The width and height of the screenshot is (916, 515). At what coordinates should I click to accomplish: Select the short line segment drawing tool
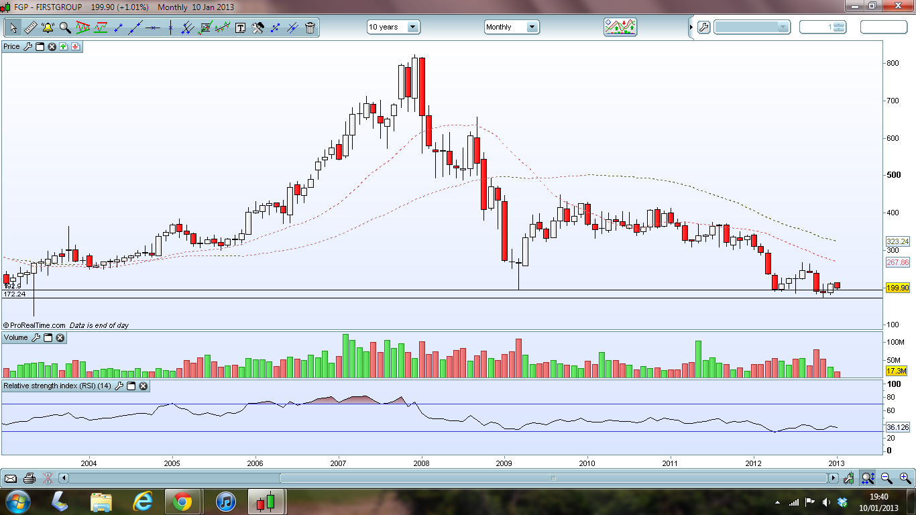[x=119, y=27]
